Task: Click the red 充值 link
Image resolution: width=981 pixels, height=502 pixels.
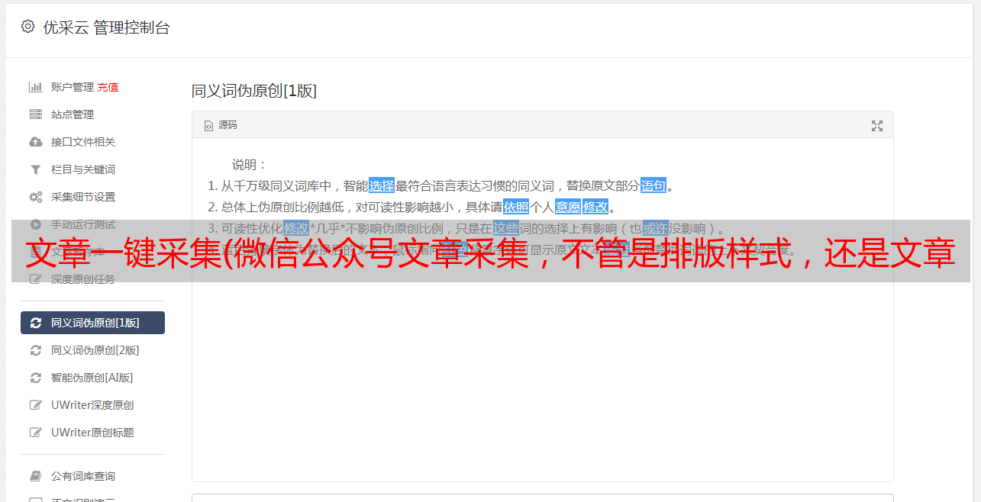Action: [x=108, y=87]
